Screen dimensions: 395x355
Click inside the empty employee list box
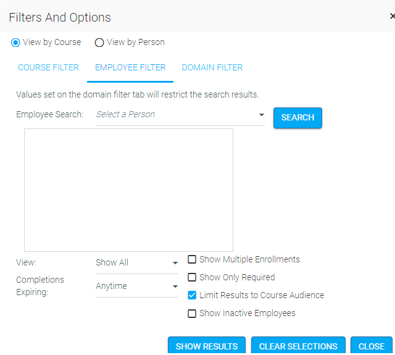(128, 190)
